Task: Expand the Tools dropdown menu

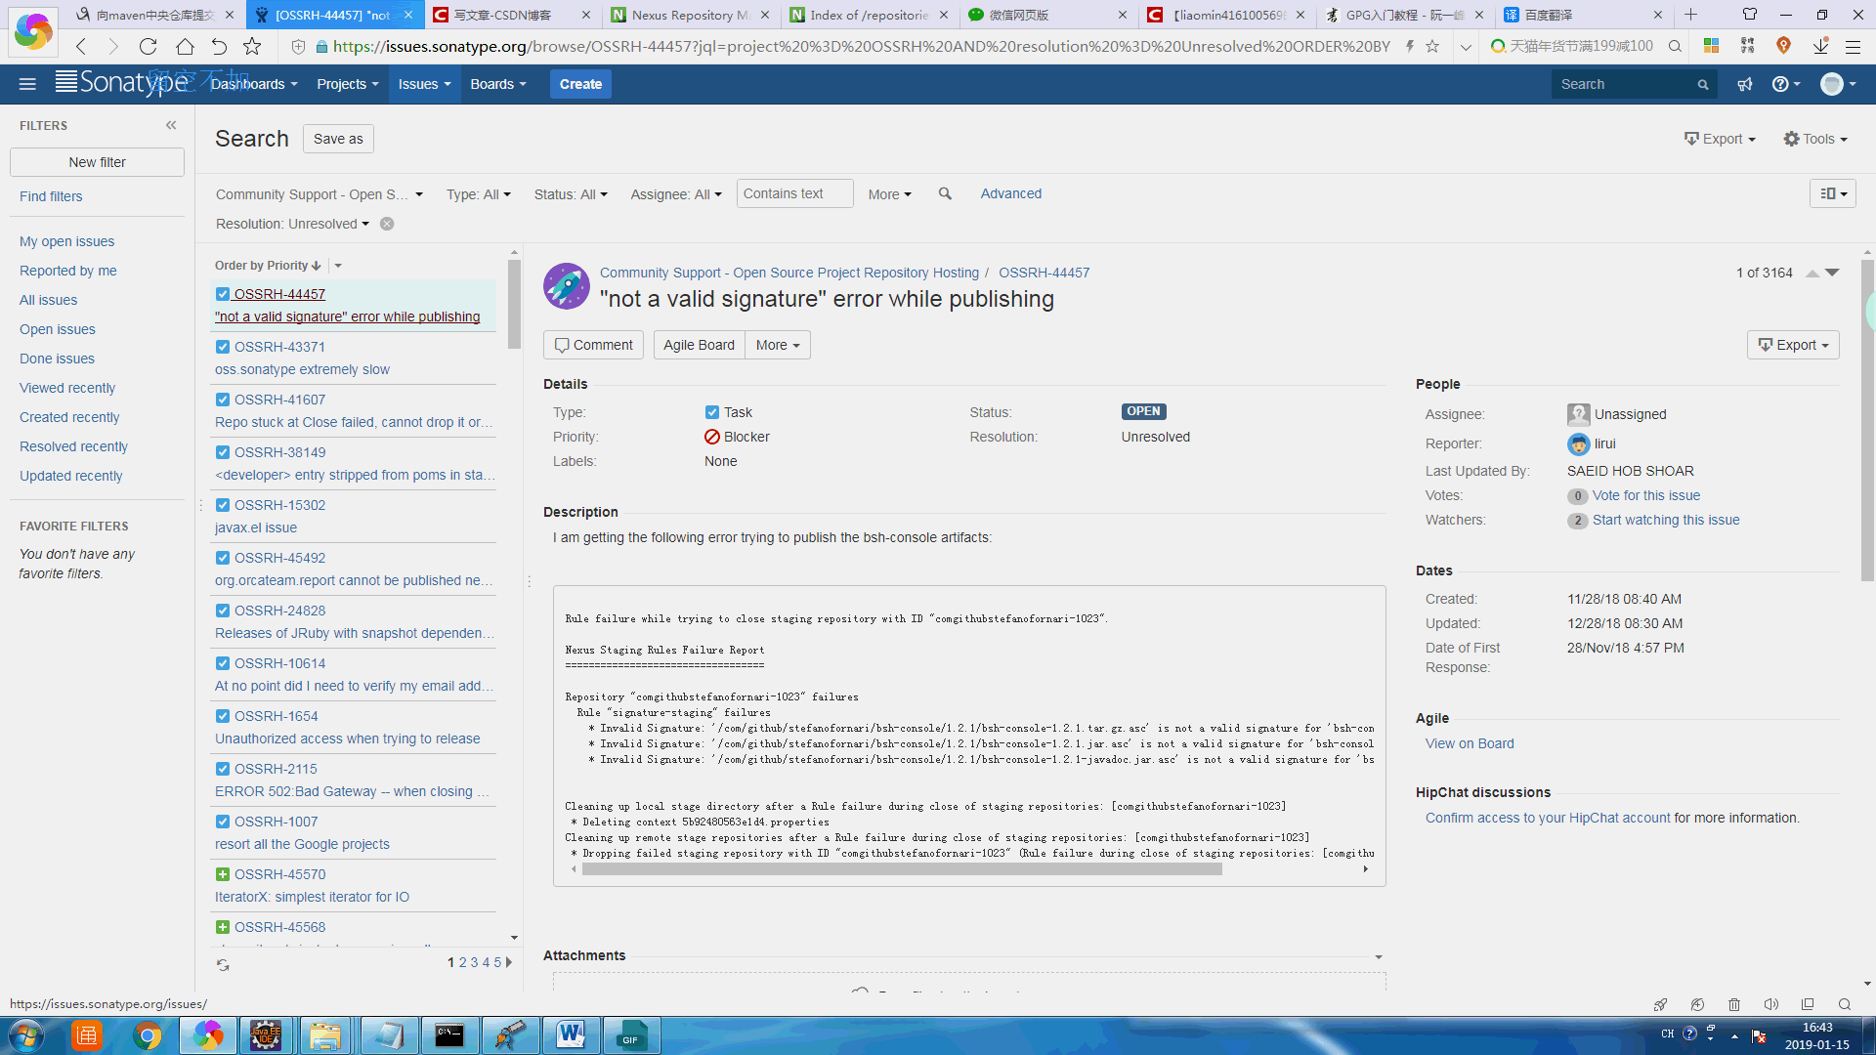Action: 1815,139
